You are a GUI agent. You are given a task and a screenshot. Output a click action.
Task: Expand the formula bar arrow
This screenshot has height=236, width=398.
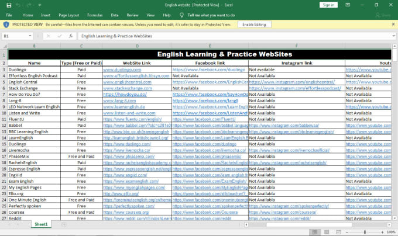pyautogui.click(x=394, y=36)
